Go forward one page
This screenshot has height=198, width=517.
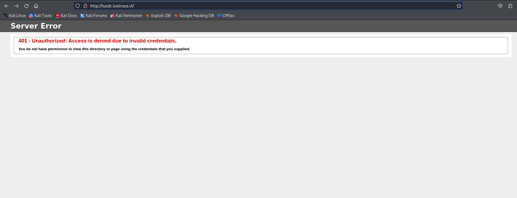click(x=16, y=6)
